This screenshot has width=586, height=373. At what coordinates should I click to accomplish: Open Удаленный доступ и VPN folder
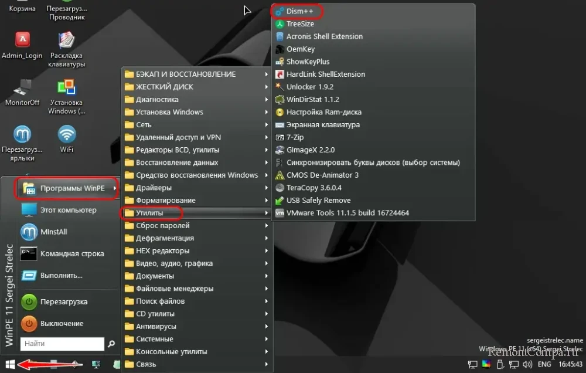click(x=197, y=137)
